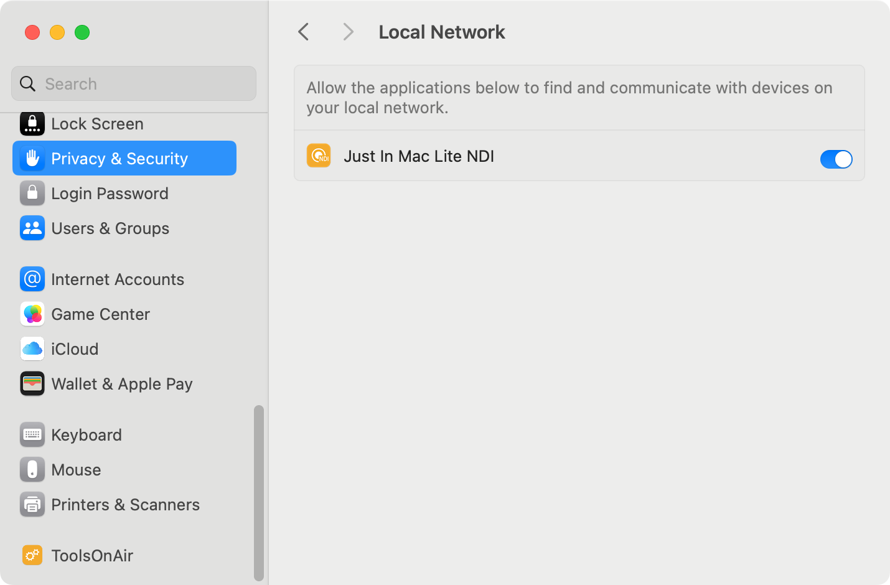Click the Users & Groups people icon
The width and height of the screenshot is (890, 585).
[x=32, y=228]
